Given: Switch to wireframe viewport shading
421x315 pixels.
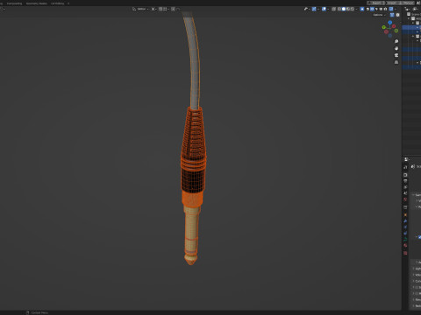Looking at the screenshot, I should pos(339,9).
